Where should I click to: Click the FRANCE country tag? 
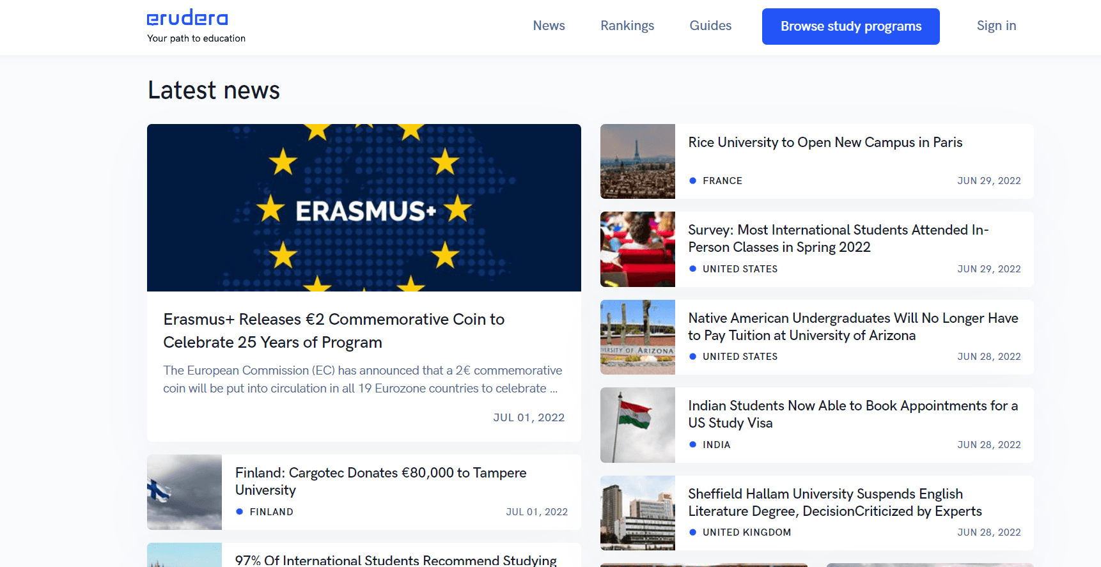(722, 181)
